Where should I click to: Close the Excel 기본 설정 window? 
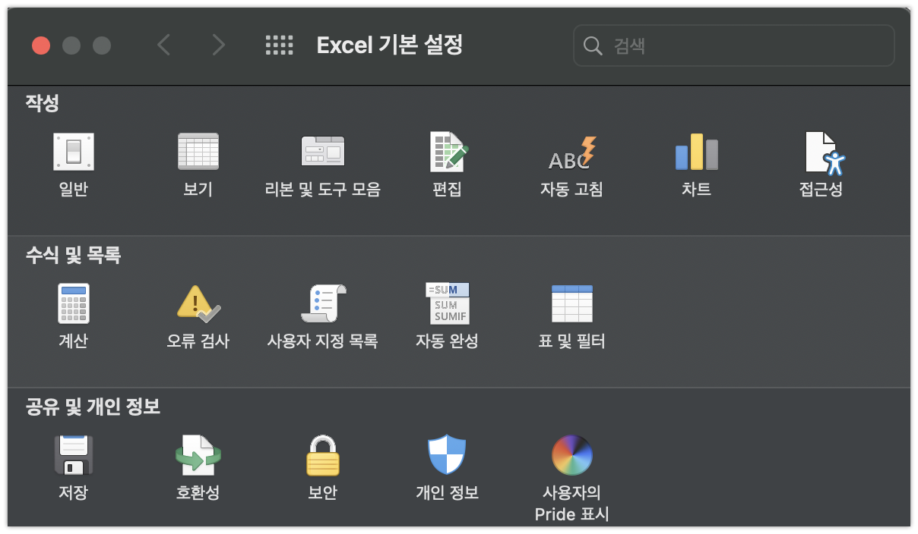click(41, 46)
